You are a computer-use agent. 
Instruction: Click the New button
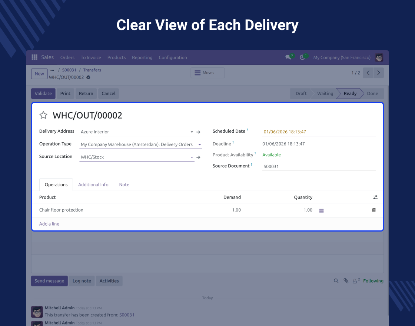point(39,74)
